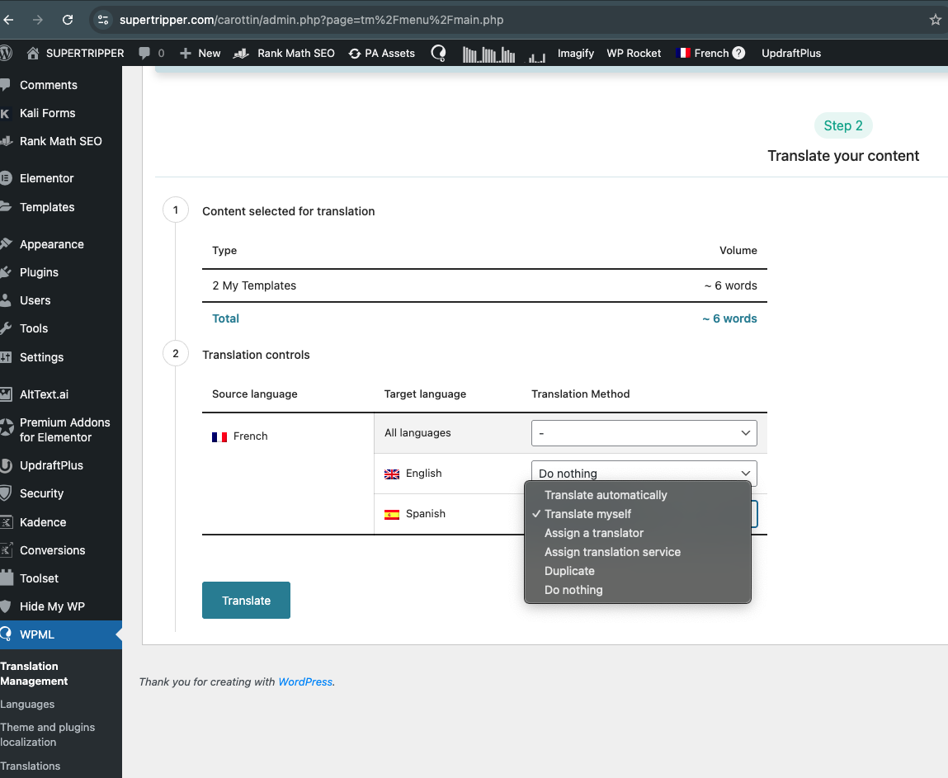Open the site stats bar chart
Image resolution: width=948 pixels, height=778 pixels.
click(x=488, y=54)
